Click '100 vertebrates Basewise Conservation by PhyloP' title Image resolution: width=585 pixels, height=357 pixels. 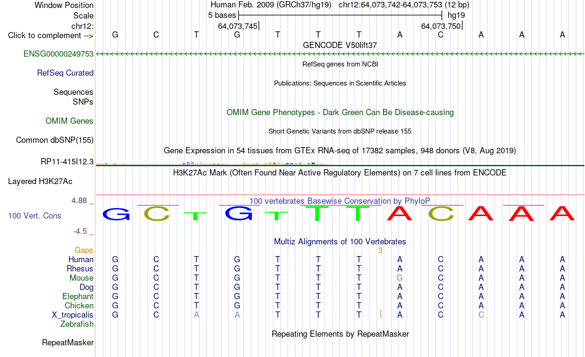340,201
